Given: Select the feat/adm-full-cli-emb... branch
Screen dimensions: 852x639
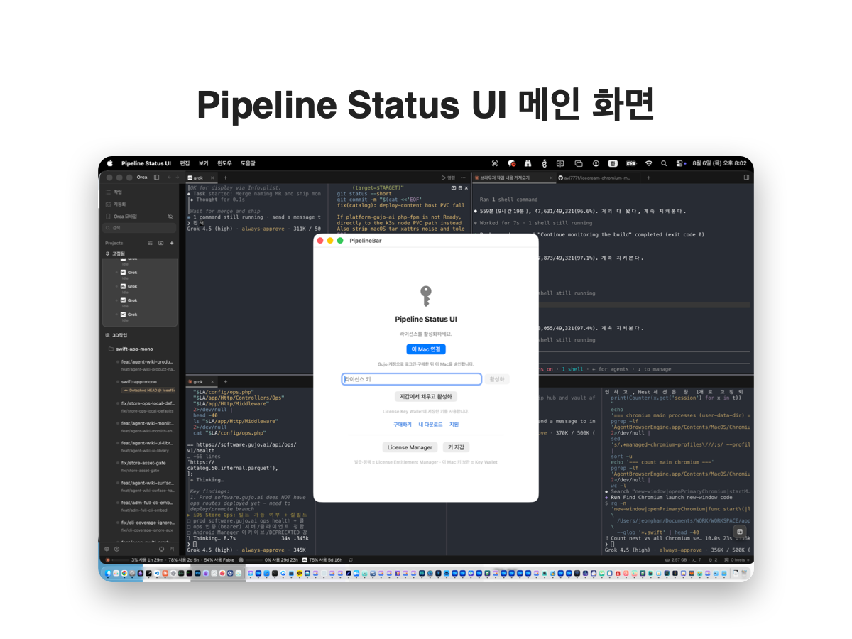Looking at the screenshot, I should click(147, 502).
